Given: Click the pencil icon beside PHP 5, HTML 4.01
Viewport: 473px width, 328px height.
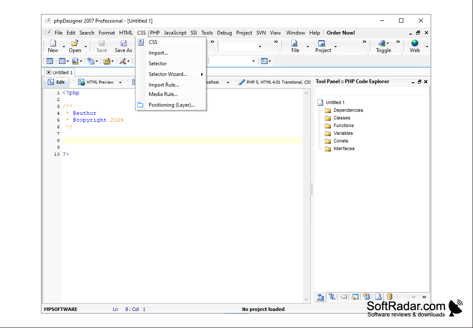Looking at the screenshot, I should [241, 82].
